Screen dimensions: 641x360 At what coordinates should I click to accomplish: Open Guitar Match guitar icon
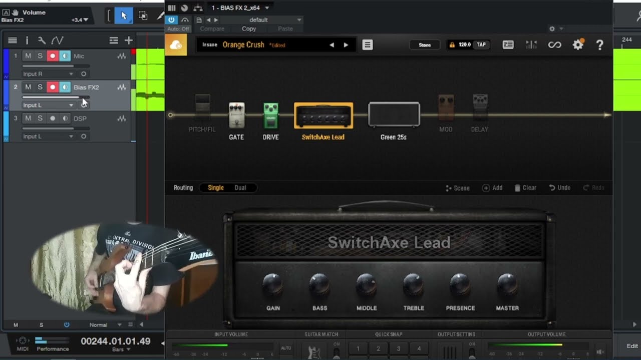pos(314,350)
